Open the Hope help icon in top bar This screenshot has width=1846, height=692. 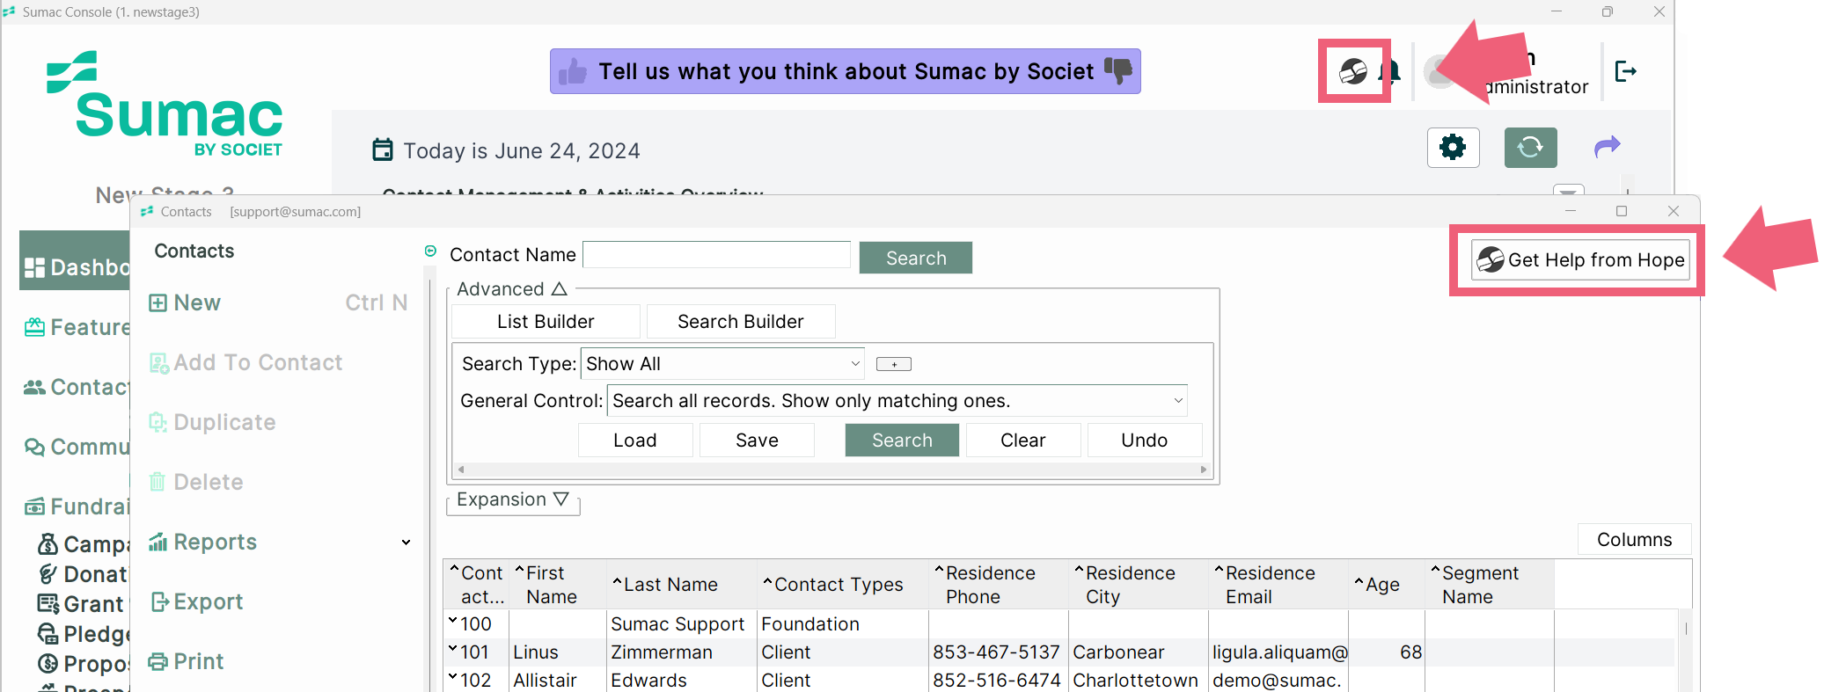(1353, 71)
